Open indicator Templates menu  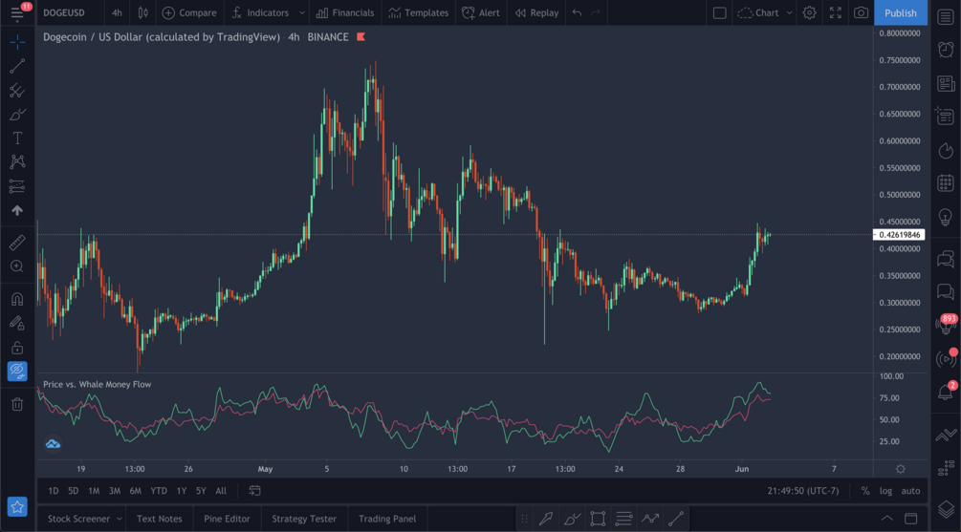pyautogui.click(x=419, y=12)
